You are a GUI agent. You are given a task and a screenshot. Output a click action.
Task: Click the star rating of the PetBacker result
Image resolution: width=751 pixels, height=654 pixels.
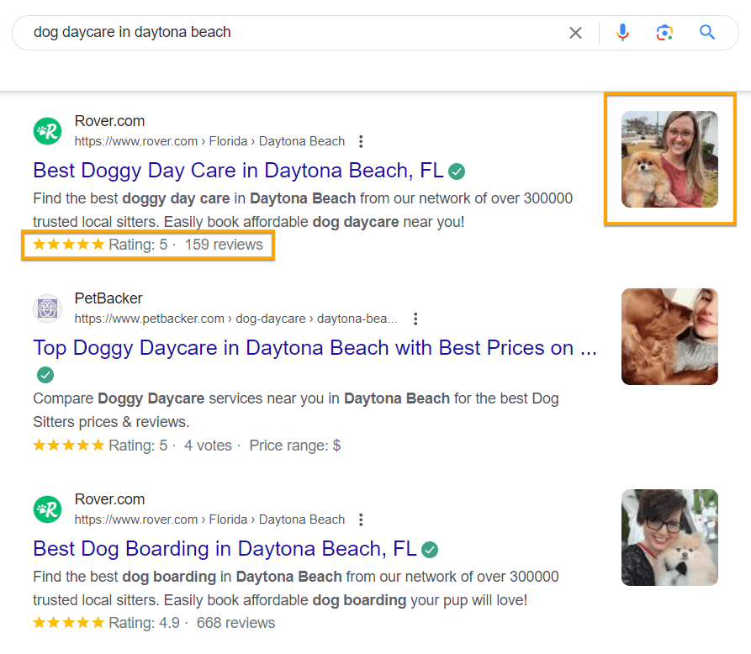(68, 446)
